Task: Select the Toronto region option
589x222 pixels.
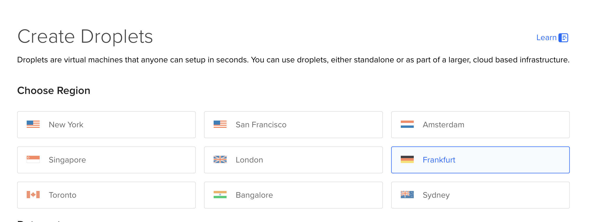Action: pyautogui.click(x=106, y=195)
